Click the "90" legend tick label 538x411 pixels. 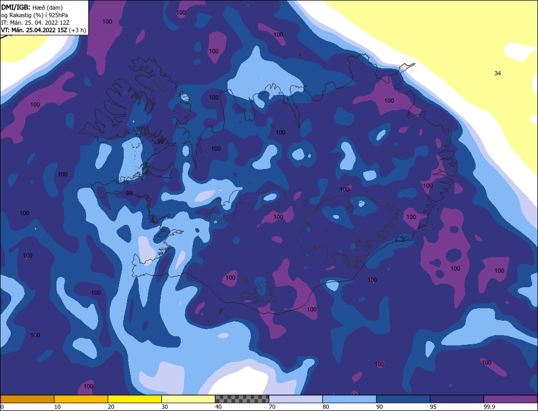pyautogui.click(x=379, y=407)
